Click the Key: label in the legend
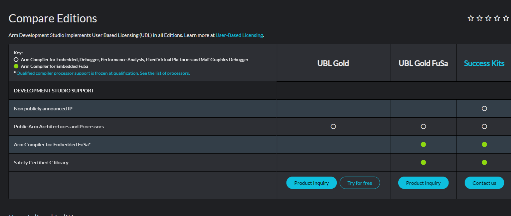The height and width of the screenshot is (216, 511). [x=18, y=53]
